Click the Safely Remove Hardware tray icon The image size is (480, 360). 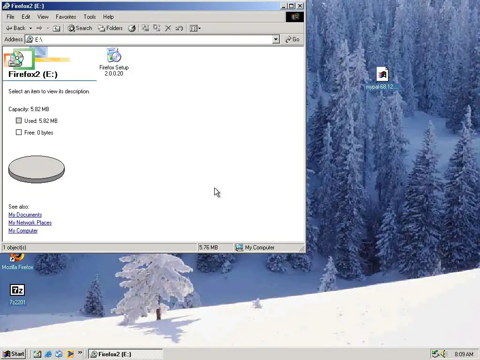click(x=435, y=354)
